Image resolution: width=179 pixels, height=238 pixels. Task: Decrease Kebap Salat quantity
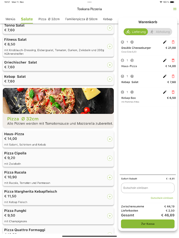point(123,76)
